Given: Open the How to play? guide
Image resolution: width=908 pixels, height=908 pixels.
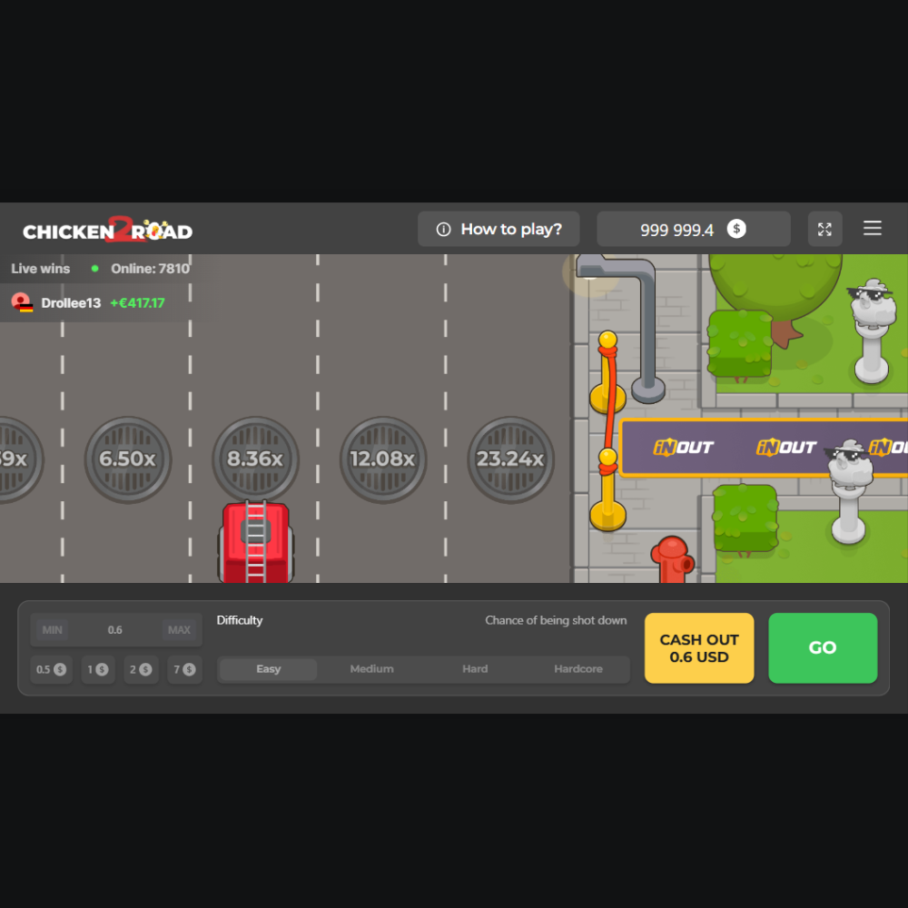Looking at the screenshot, I should 498,229.
